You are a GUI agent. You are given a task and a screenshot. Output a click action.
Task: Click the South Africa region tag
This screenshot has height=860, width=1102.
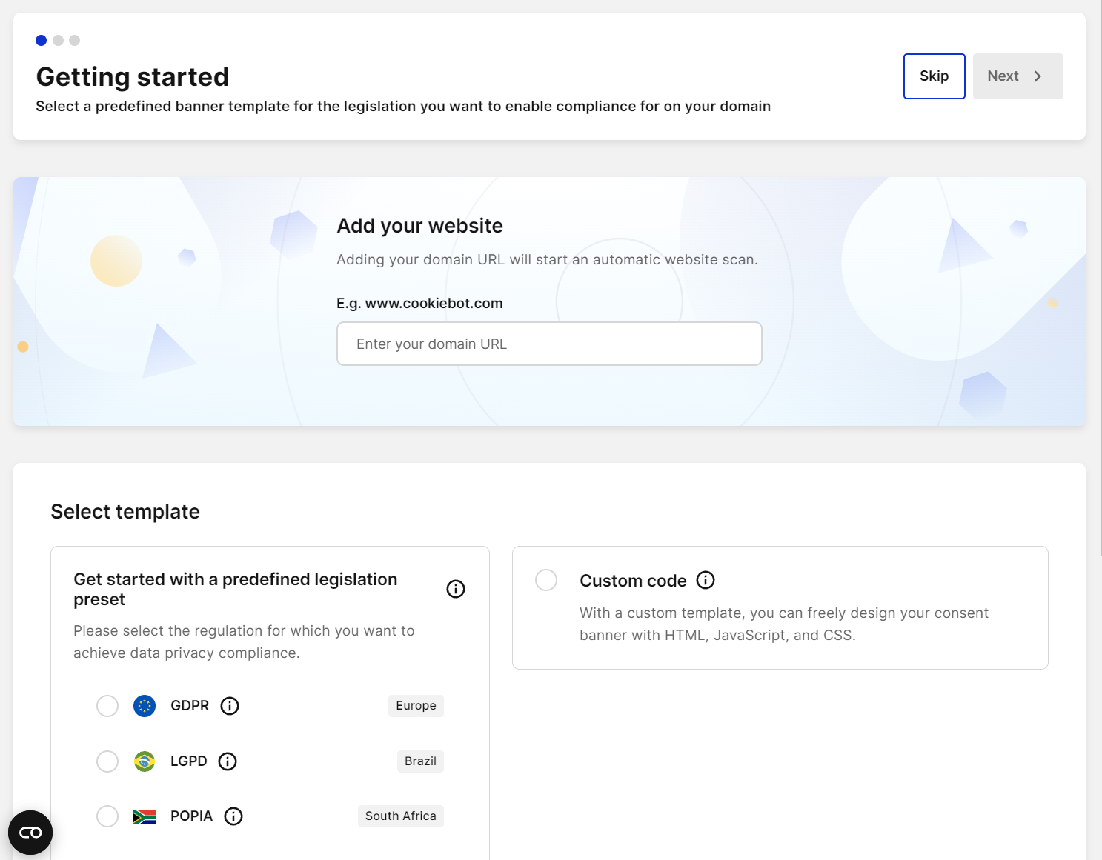pos(400,816)
